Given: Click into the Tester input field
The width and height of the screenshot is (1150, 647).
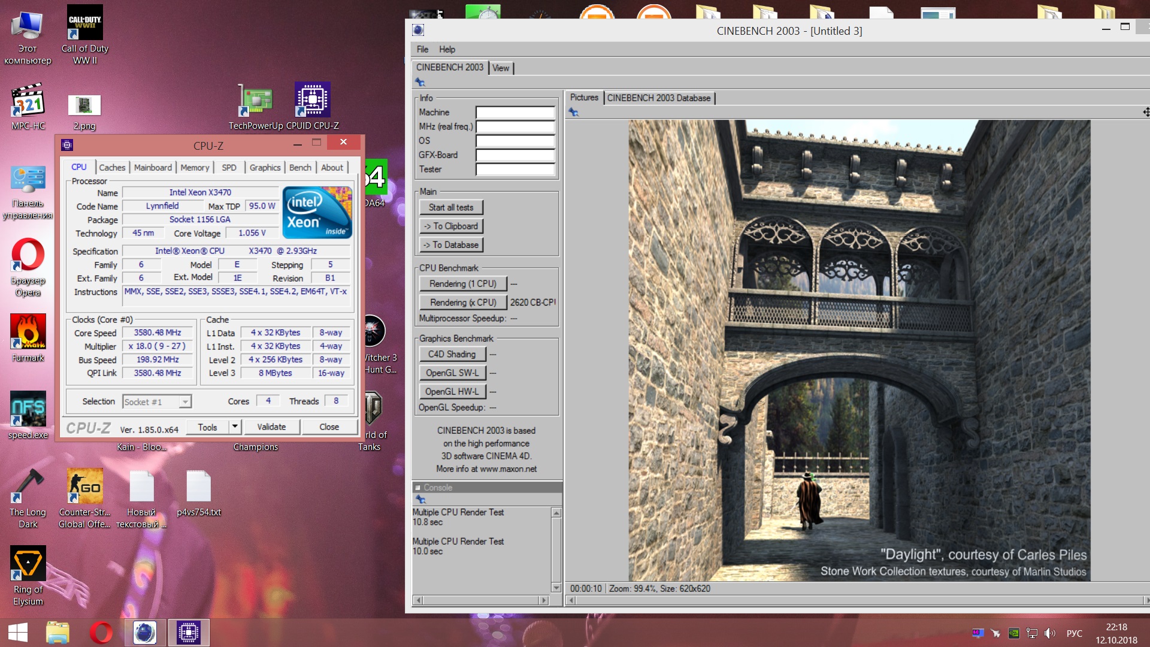Looking at the screenshot, I should click(x=515, y=170).
